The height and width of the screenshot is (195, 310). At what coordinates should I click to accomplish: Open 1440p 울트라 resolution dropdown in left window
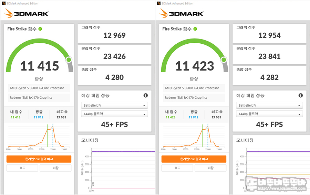coord(114,114)
